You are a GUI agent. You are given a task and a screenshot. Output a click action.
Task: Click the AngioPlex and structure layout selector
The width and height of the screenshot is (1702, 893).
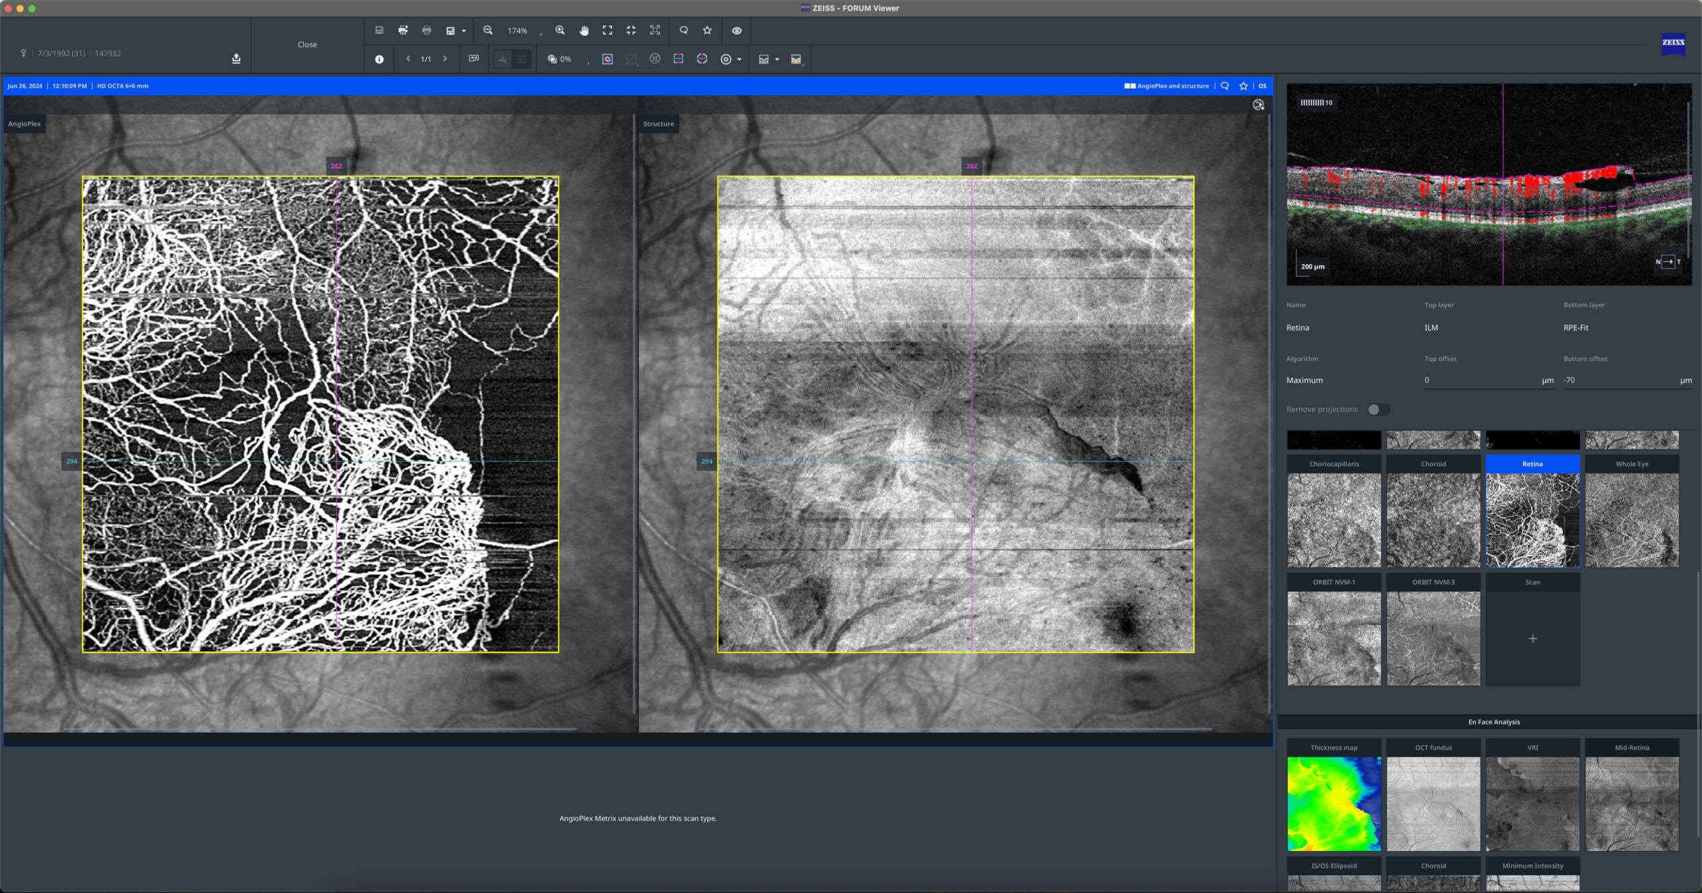point(1167,86)
